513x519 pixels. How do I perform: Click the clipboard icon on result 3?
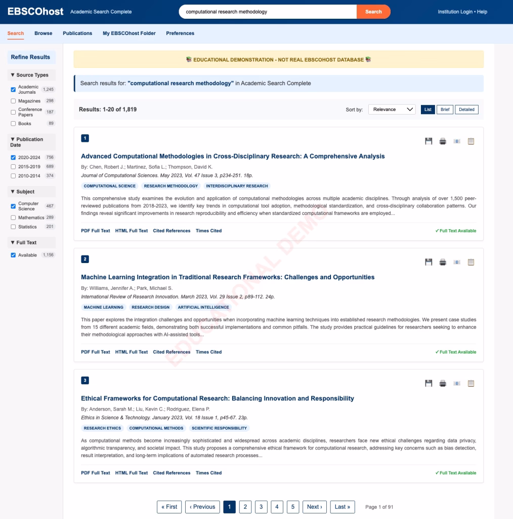[471, 384]
